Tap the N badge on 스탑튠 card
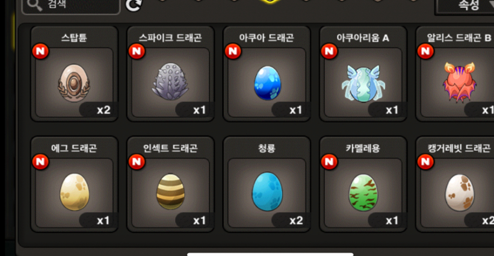This screenshot has height=256, width=494. (41, 51)
